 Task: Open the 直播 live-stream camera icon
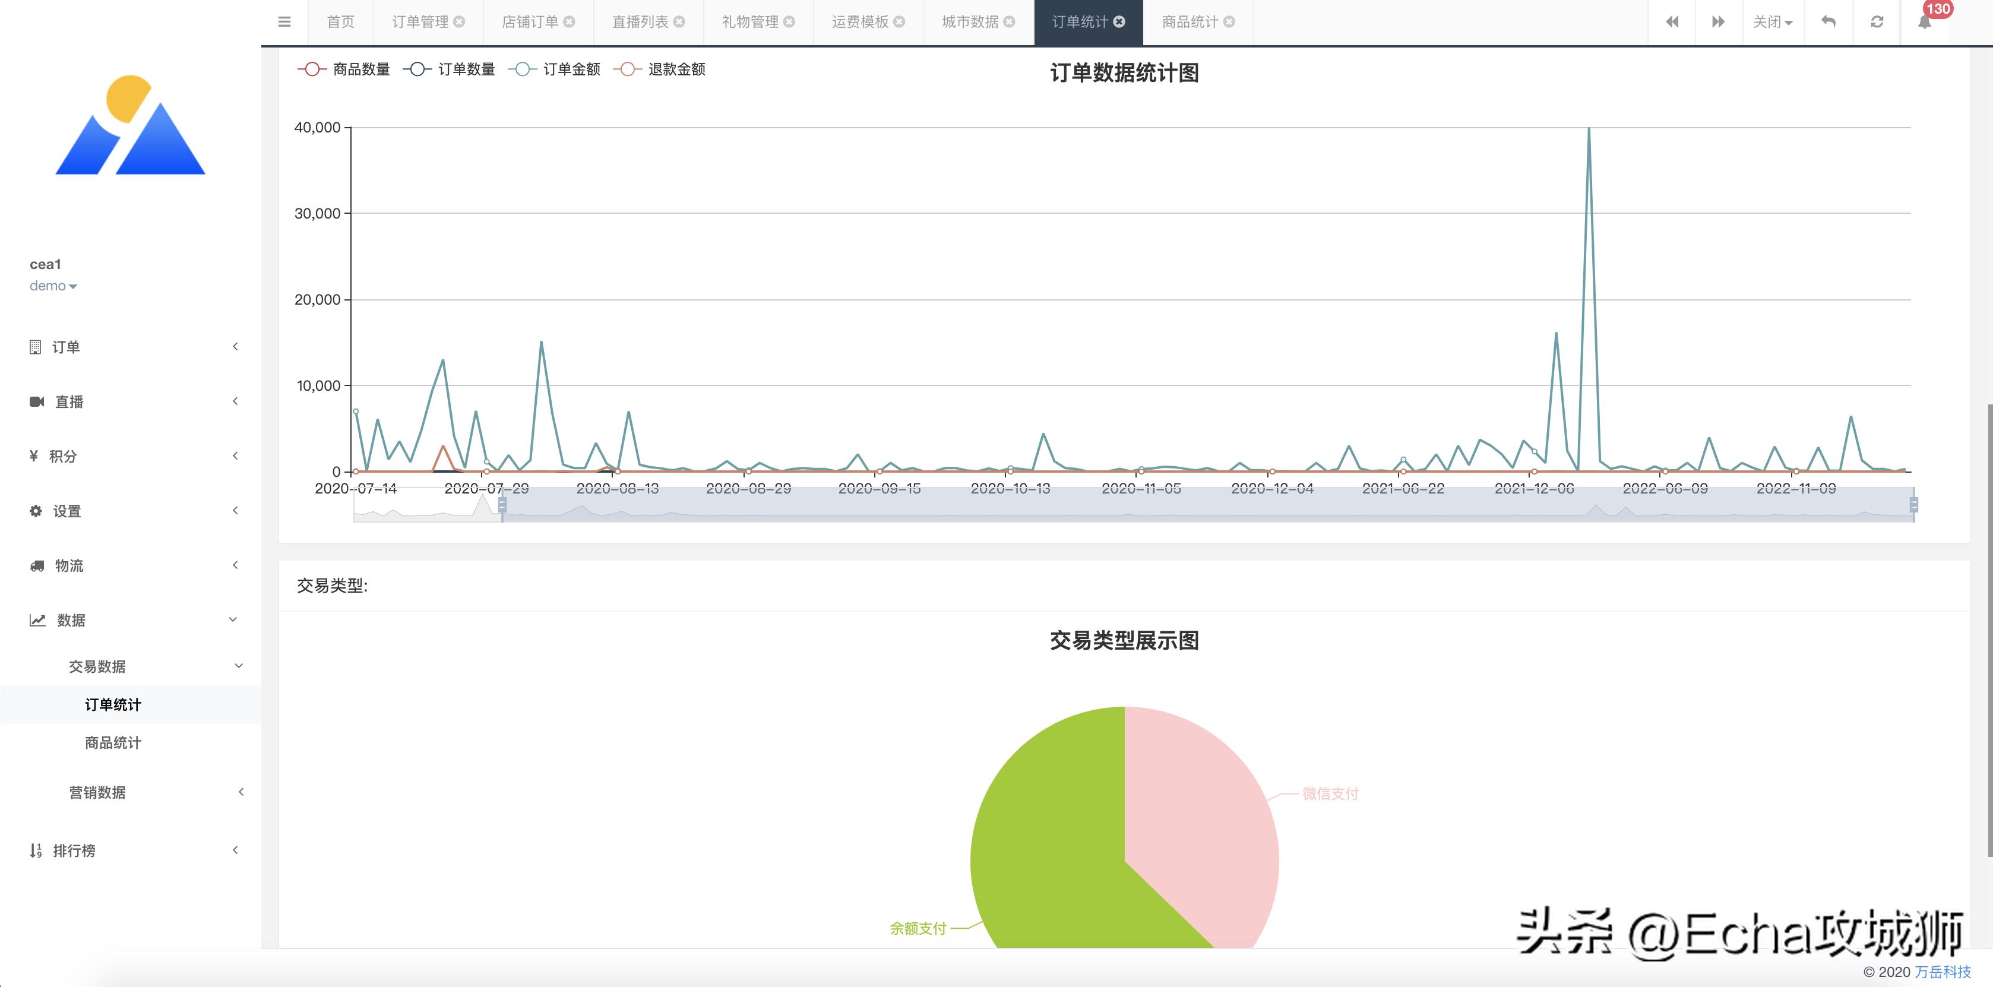pos(36,401)
